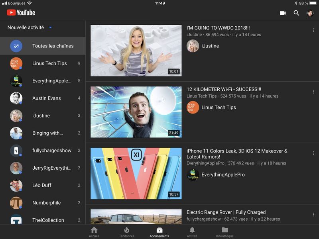Click the iJustine sidebar avatar
Viewport: 319px width, 239px height.
point(16,116)
